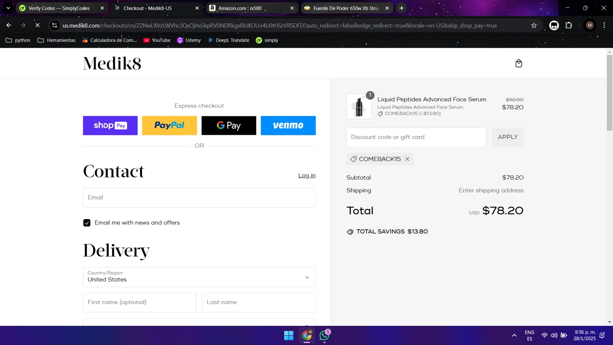
Task: Open the browser extensions puzzle icon
Action: tap(568, 25)
